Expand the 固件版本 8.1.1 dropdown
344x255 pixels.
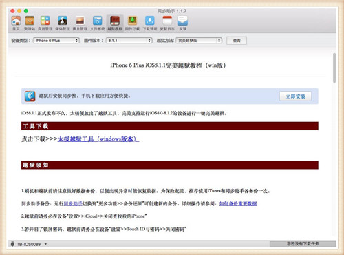tap(129, 41)
